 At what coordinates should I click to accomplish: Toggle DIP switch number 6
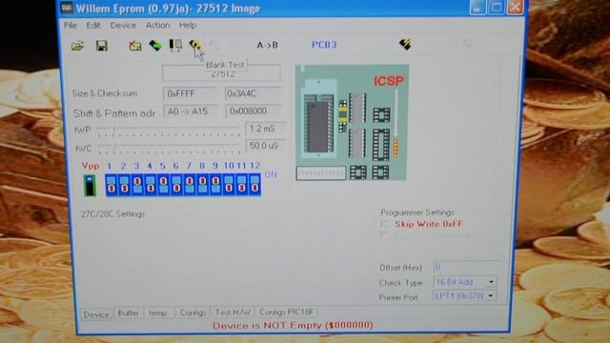(176, 184)
